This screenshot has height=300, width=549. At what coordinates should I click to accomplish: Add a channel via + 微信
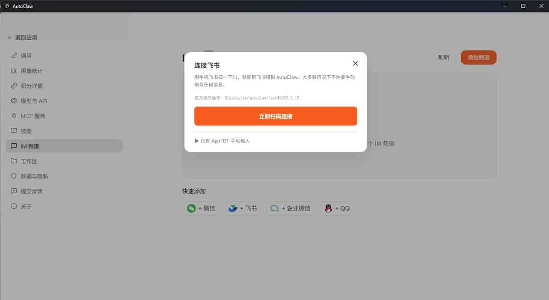pyautogui.click(x=201, y=208)
